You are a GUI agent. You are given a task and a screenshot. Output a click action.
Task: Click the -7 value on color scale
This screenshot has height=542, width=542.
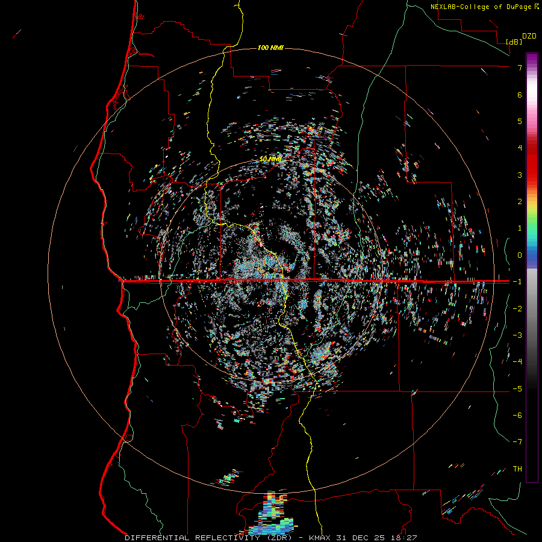click(x=517, y=442)
